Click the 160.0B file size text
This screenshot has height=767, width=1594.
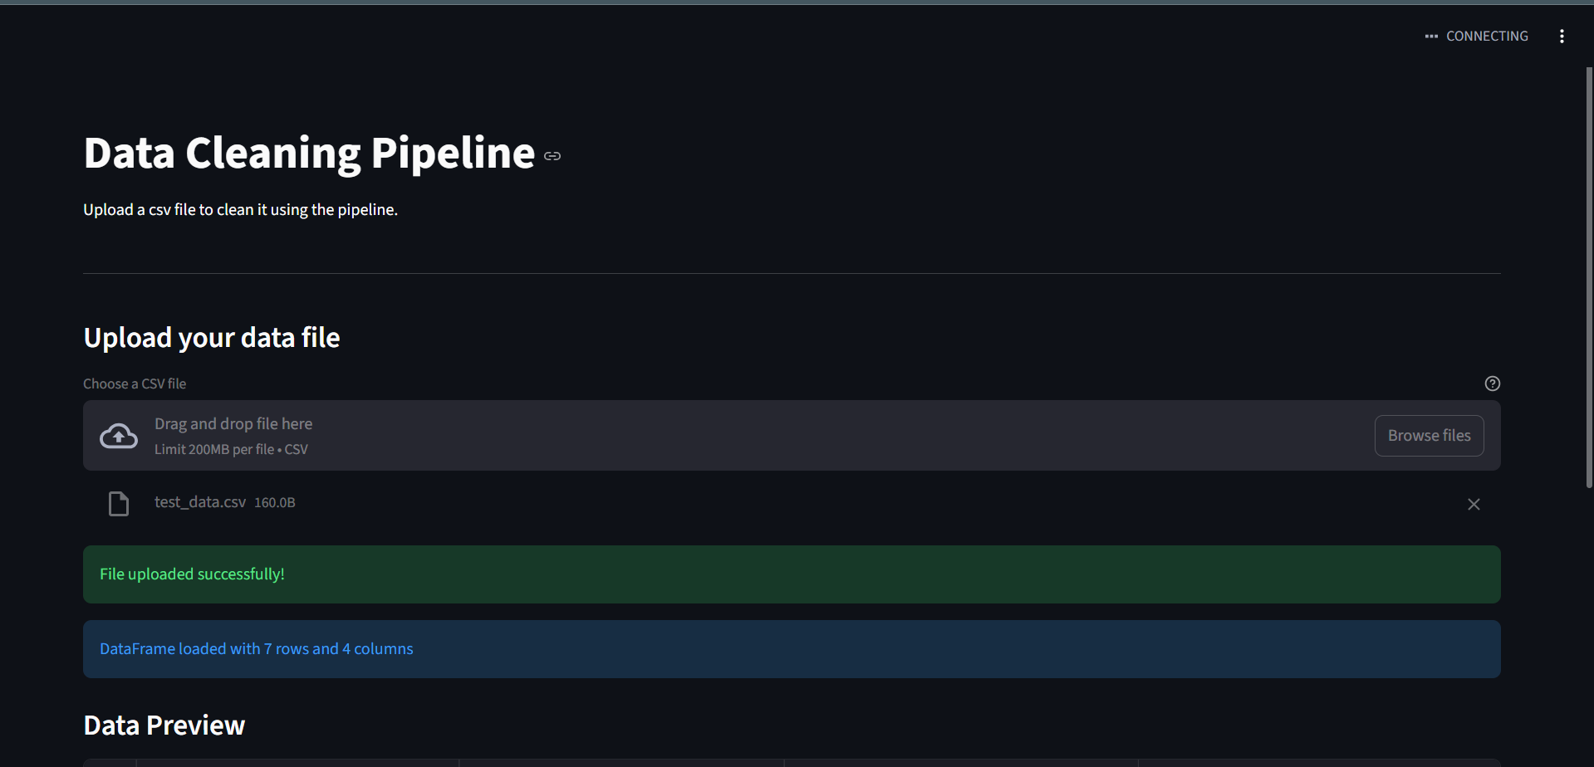click(274, 503)
